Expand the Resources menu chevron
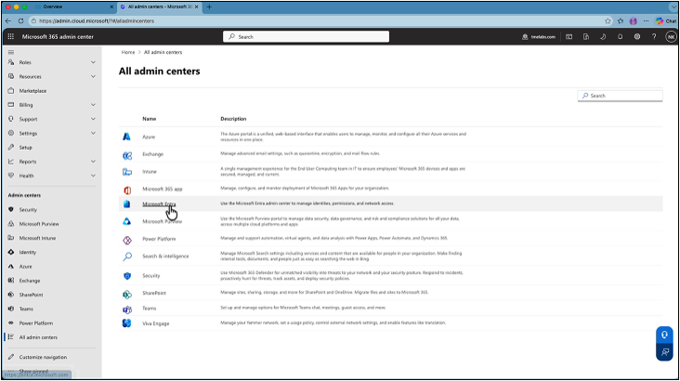Viewport: 680px width, 381px height. [x=93, y=77]
